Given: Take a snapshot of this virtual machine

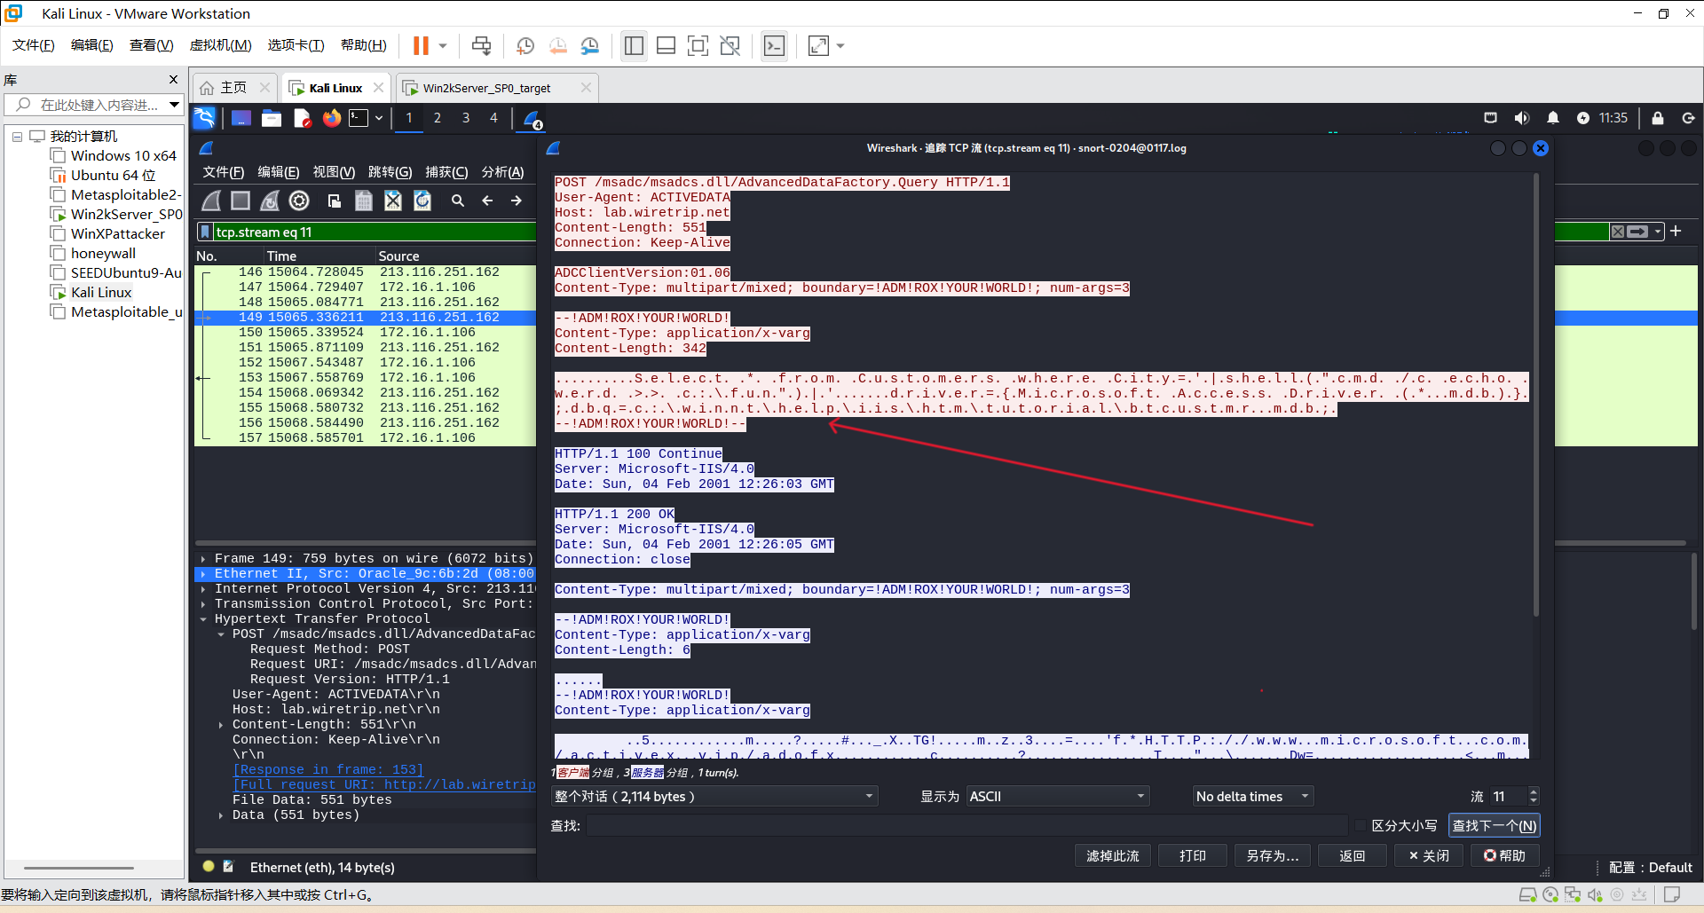Looking at the screenshot, I should tap(525, 45).
